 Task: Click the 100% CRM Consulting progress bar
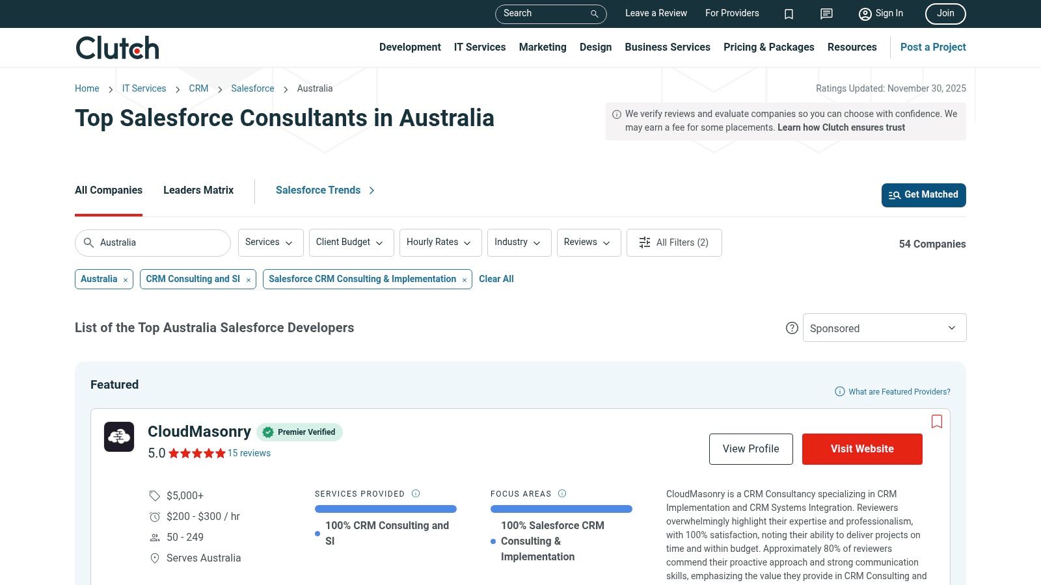pyautogui.click(x=386, y=509)
